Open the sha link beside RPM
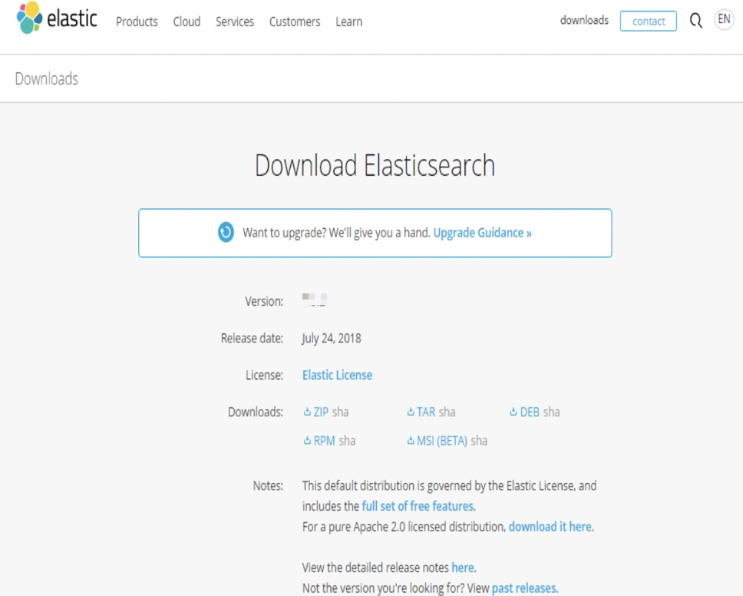The height and width of the screenshot is (596, 743). (347, 441)
